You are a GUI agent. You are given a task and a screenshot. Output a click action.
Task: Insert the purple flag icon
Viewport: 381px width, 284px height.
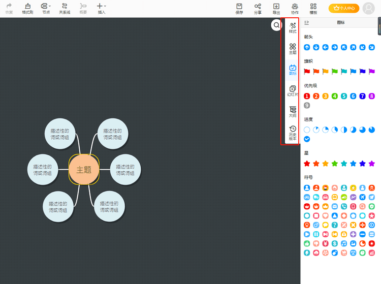[372, 72]
